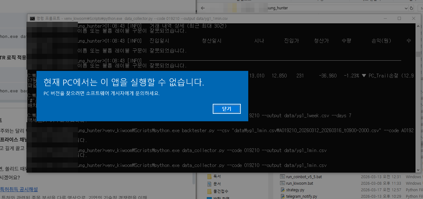The image size is (423, 199).
Task: Open 문서 folder in navigation pane
Action: (x=217, y=184)
